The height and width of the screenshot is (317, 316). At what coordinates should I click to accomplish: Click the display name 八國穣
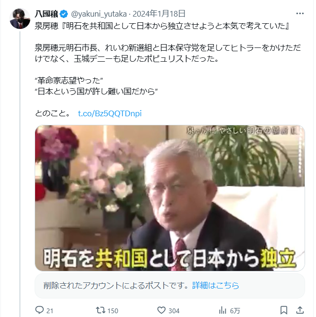coord(46,14)
